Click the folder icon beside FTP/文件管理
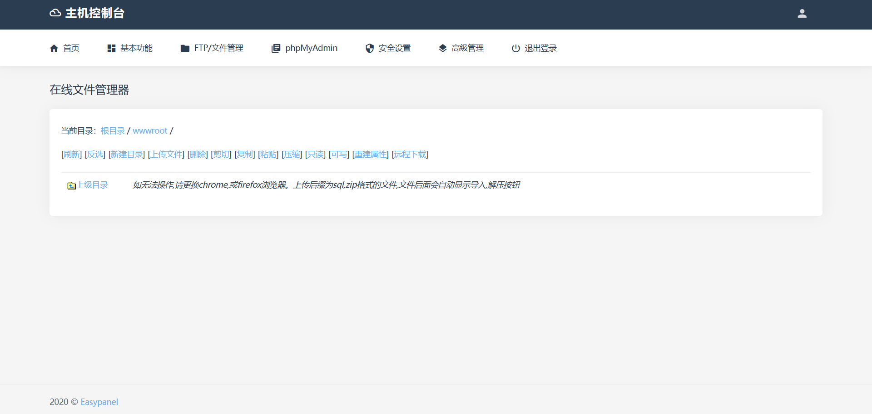Screen dimensions: 872x414 pos(185,48)
